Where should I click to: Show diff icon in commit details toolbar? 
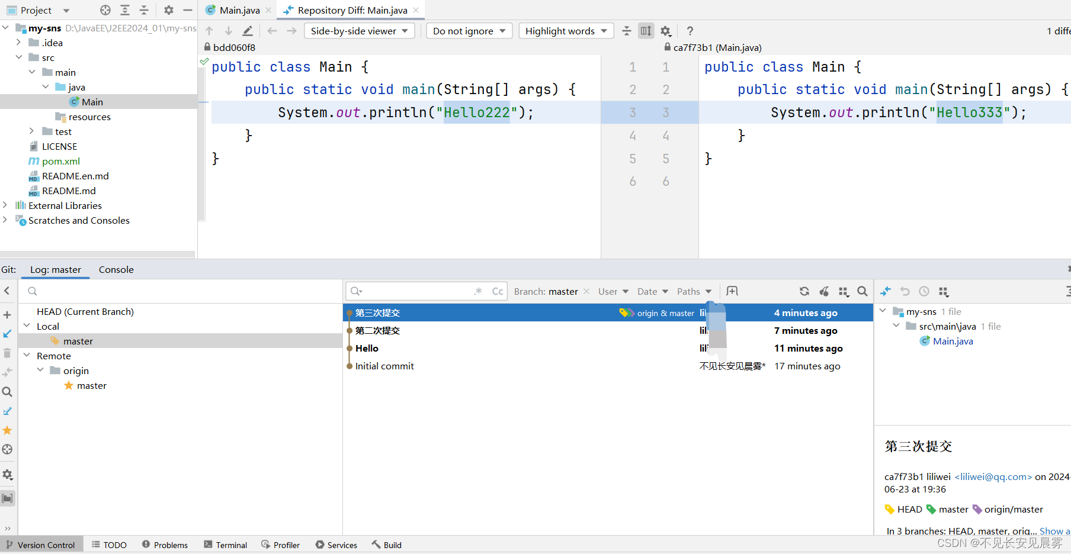tap(886, 291)
